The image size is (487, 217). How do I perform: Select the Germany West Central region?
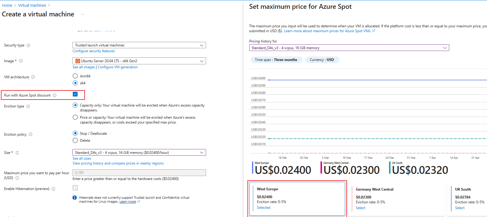coord(361,208)
